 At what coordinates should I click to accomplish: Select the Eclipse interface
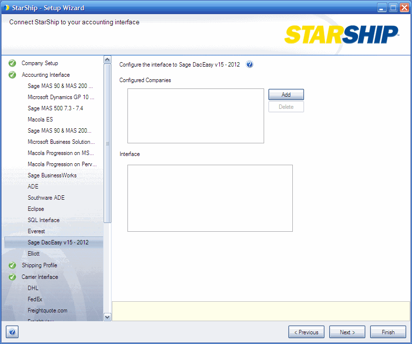tap(36, 209)
